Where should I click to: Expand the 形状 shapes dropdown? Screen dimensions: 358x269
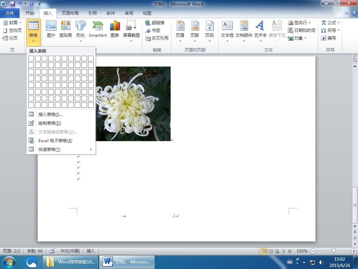click(x=80, y=41)
